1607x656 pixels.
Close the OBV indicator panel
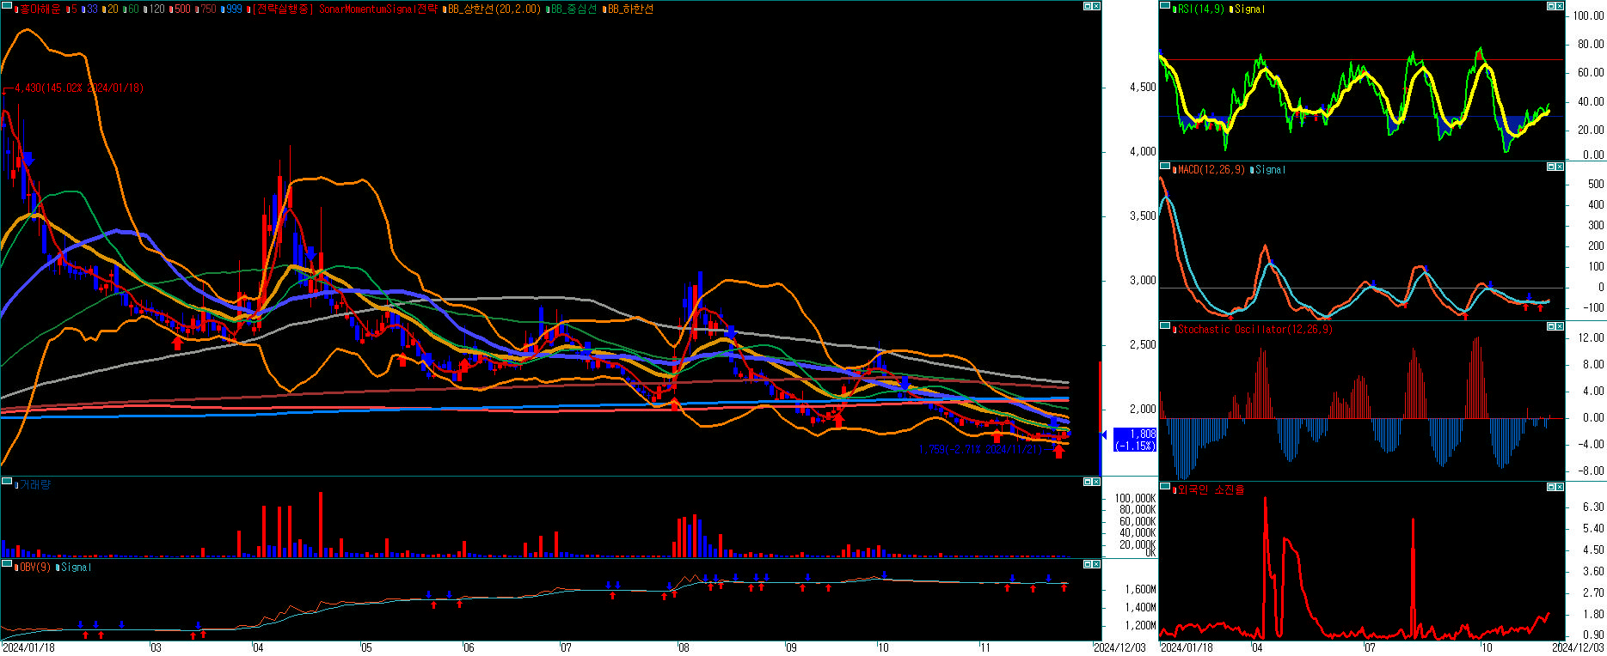(x=1096, y=564)
